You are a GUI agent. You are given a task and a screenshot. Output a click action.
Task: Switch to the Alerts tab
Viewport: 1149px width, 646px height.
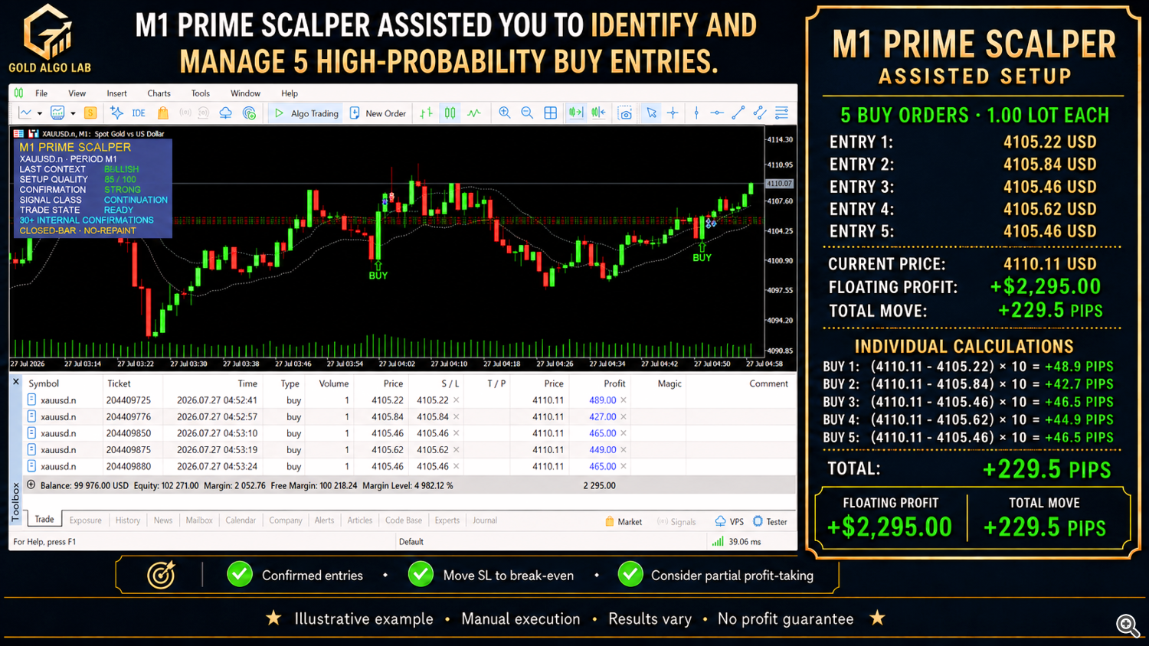[324, 520]
